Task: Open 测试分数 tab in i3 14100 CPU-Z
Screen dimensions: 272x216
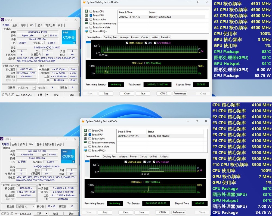Action: 50,25
